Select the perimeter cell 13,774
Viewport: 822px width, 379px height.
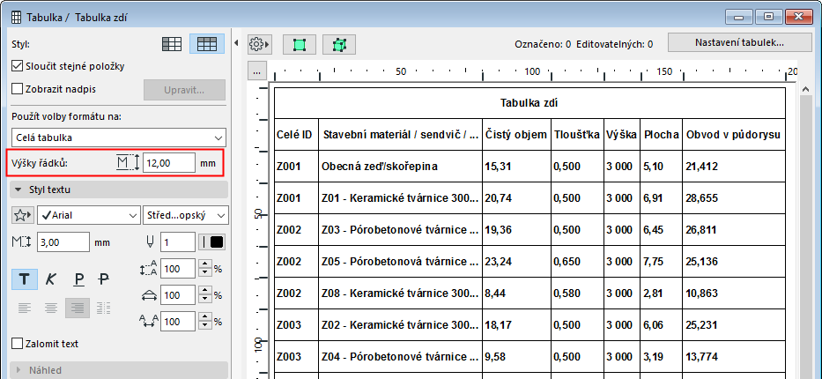point(734,356)
